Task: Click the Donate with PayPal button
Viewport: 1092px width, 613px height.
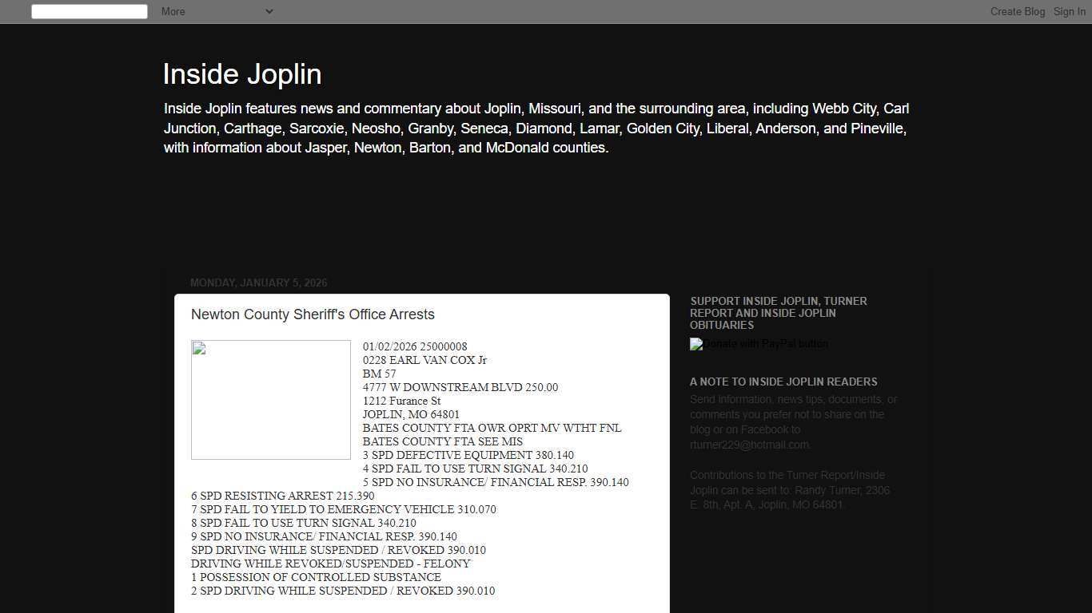Action: click(x=758, y=344)
